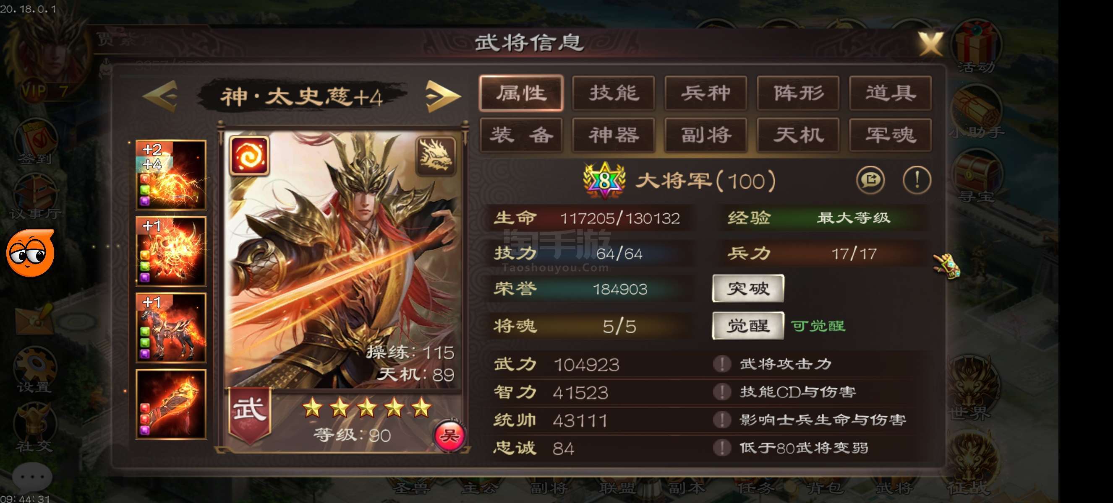Select the flaming horse mount equipment slot
Screen dimensions: 1113x503
click(x=171, y=328)
